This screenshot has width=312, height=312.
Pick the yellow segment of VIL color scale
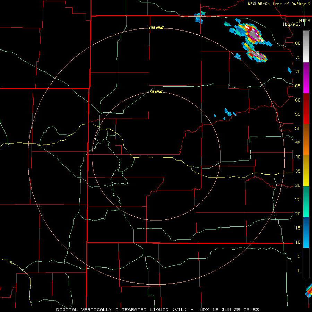(x=306, y=171)
